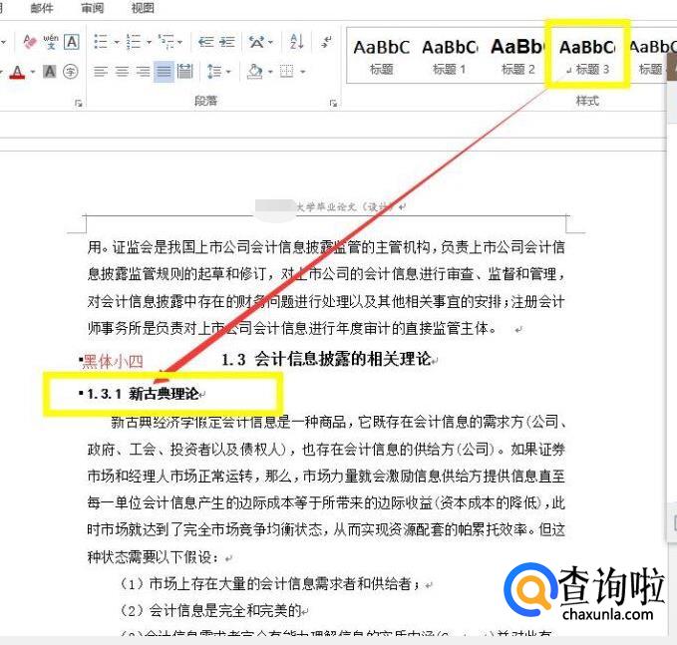Image resolution: width=677 pixels, height=645 pixels.
Task: Apply numbered list
Action: click(x=134, y=42)
